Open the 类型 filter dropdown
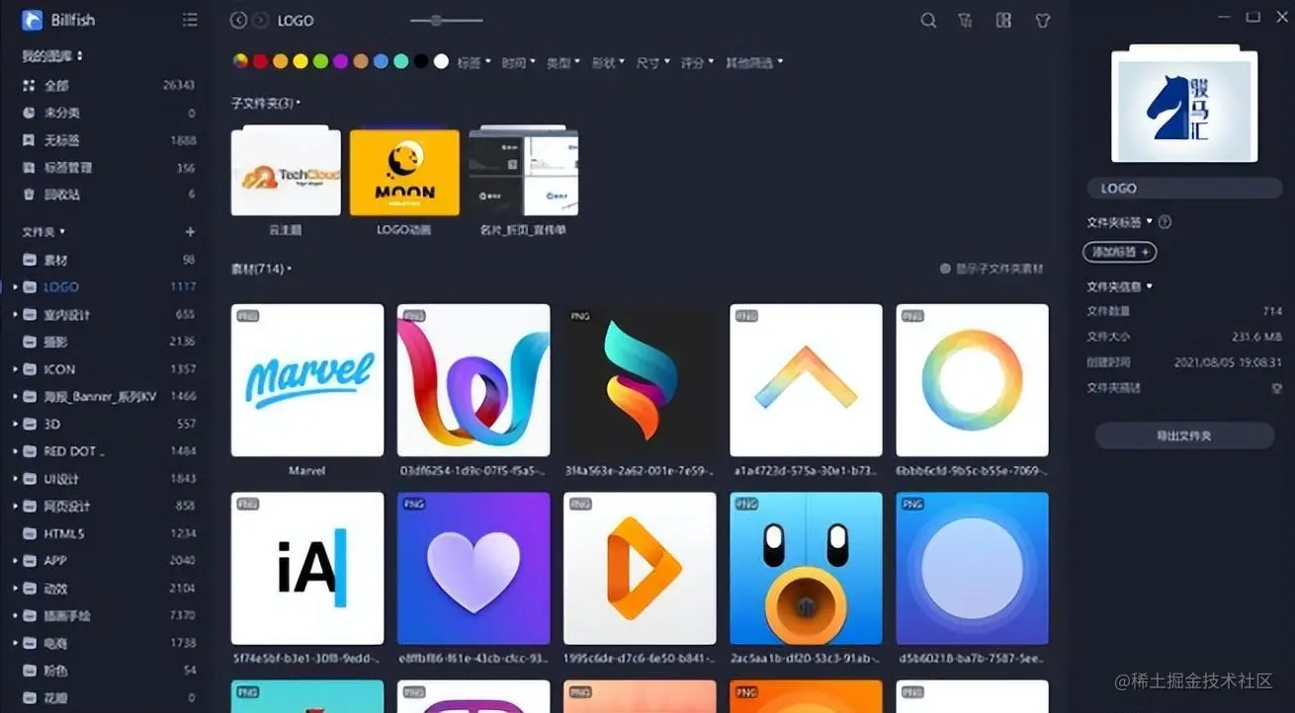 (x=563, y=62)
